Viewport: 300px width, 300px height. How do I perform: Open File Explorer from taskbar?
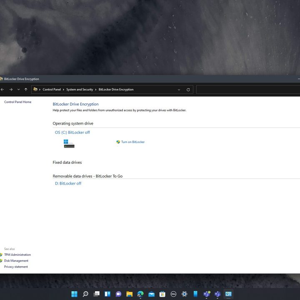pos(130,294)
